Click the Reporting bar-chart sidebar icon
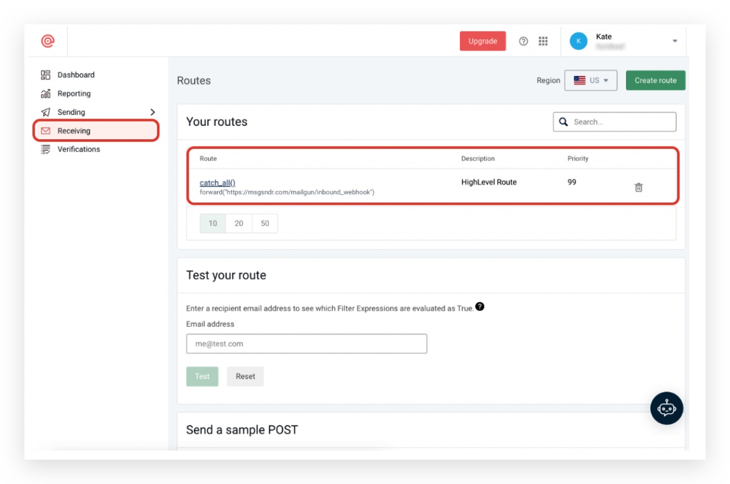This screenshot has width=730, height=484. [x=44, y=93]
